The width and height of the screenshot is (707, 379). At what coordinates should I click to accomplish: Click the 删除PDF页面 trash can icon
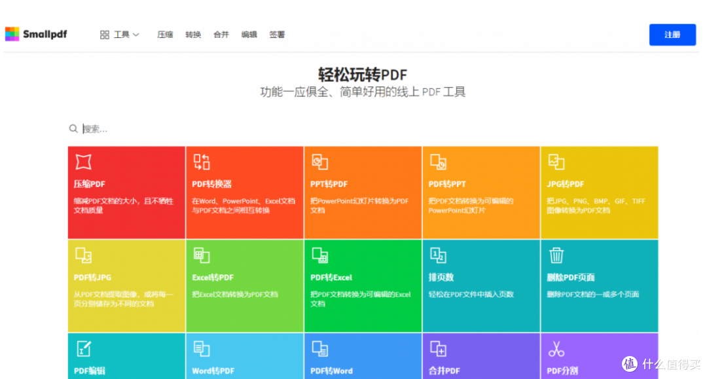pos(556,255)
